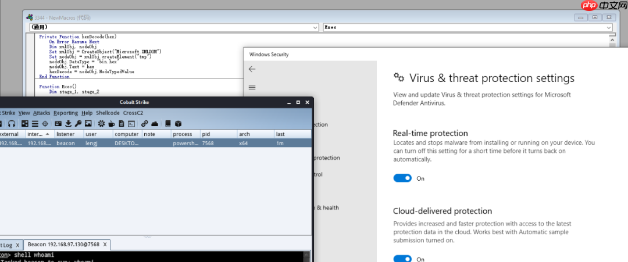The width and height of the screenshot is (628, 262).
Task: Open Help menu in Cobalt Strike
Action: point(87,113)
